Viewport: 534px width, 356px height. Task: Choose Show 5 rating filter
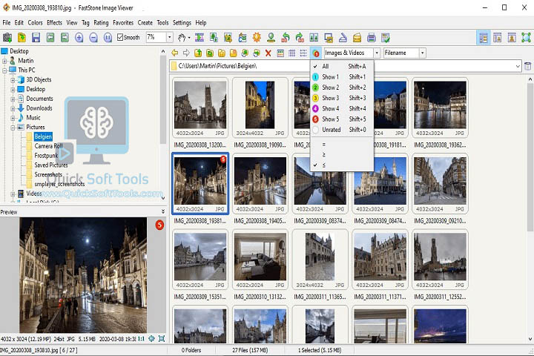click(x=342, y=119)
